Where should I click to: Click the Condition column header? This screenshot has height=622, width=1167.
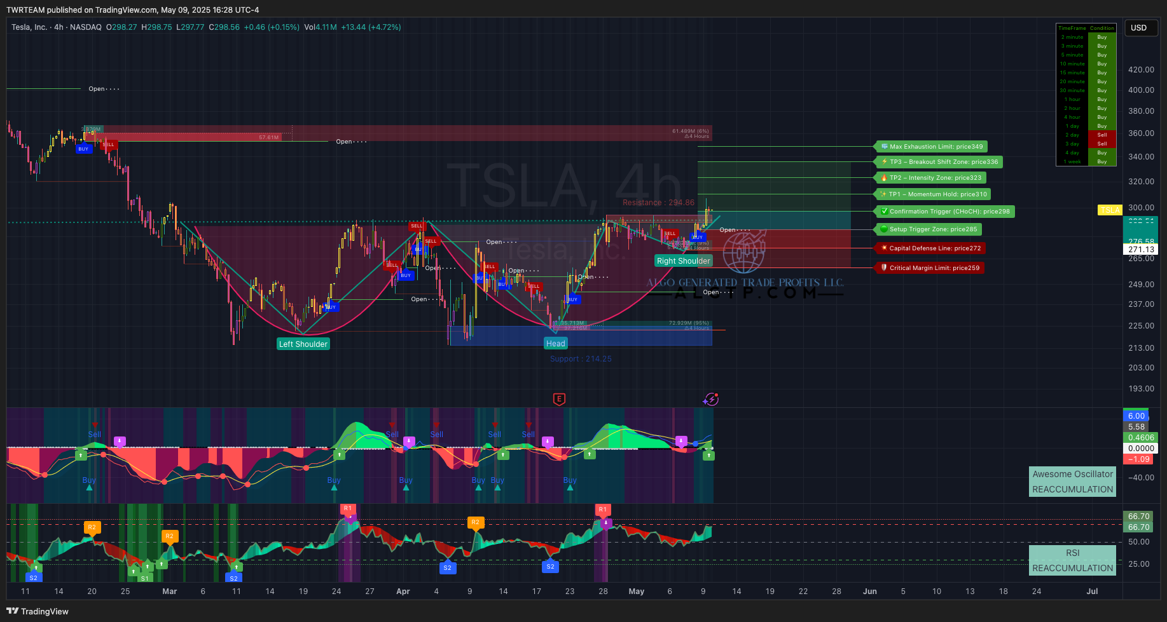point(1102,28)
